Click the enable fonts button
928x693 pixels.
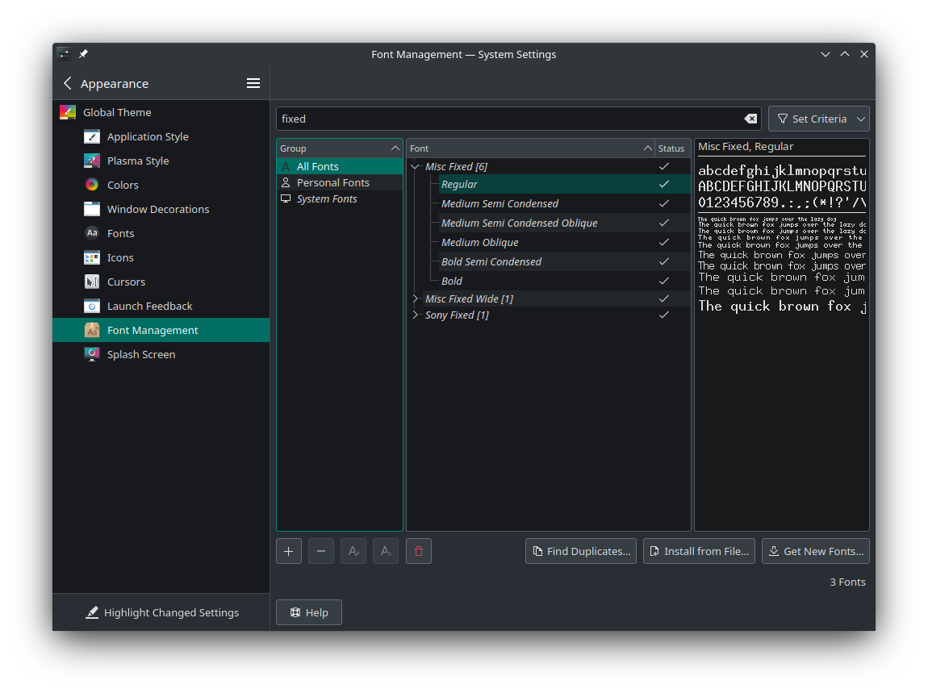coord(353,552)
